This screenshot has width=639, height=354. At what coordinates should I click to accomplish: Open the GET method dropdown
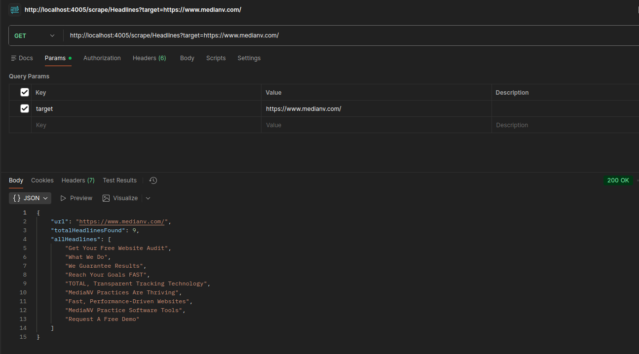[x=35, y=35]
